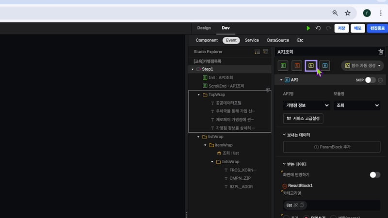Viewport: 388px width, 218px height.
Task: Select the TopWrap folder icon
Action: pos(205,94)
